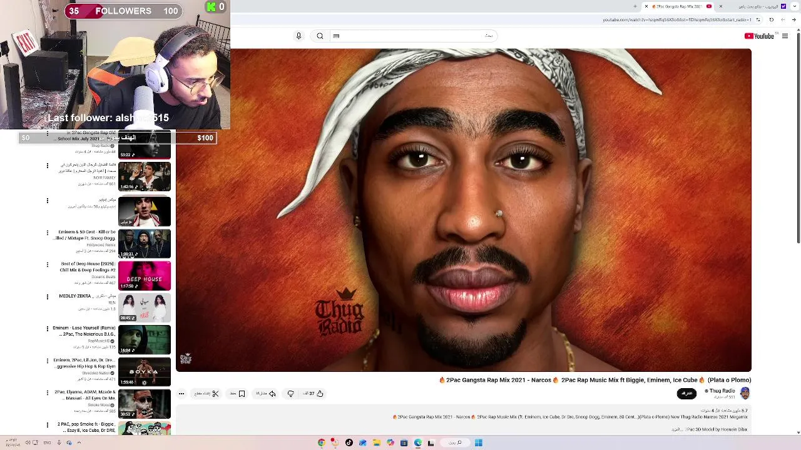Open the NOIR FAMILY playlist video thumbnail

pyautogui.click(x=145, y=176)
